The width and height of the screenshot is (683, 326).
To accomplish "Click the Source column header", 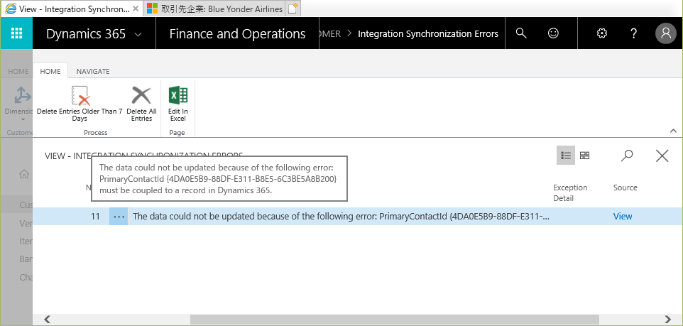I will (625, 188).
